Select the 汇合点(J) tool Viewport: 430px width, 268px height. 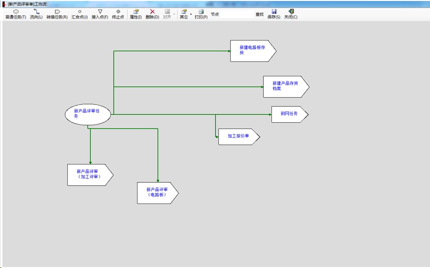[79, 14]
